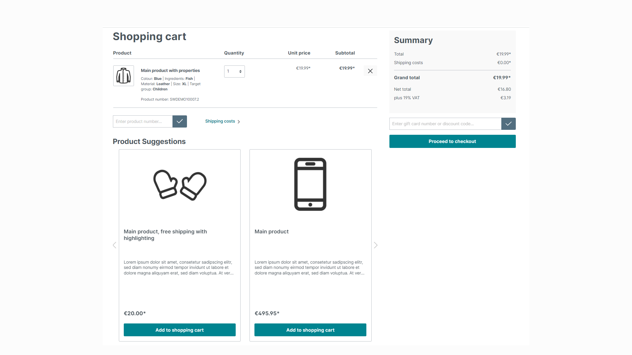
Task: Go to next product suggestion
Action: (x=376, y=245)
